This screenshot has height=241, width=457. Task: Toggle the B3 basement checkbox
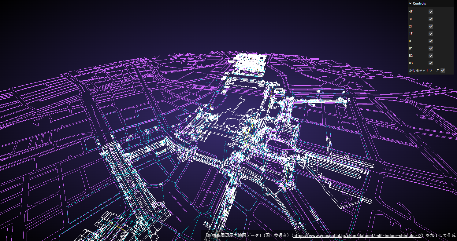[431, 63]
